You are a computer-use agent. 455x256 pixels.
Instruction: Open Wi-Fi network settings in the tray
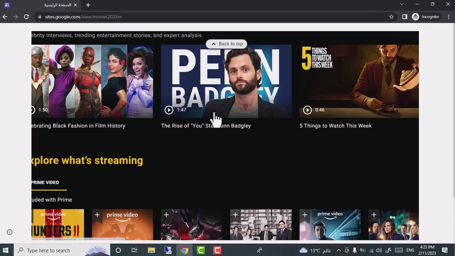pos(371,250)
